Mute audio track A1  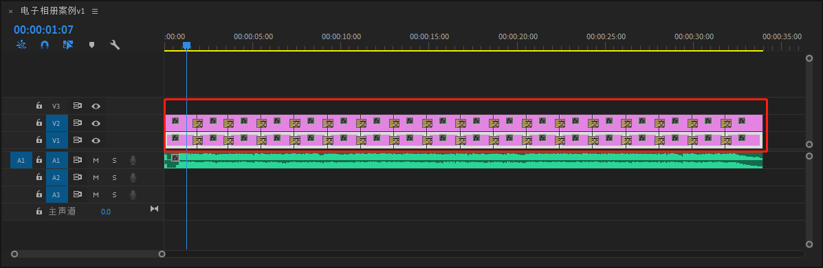96,161
